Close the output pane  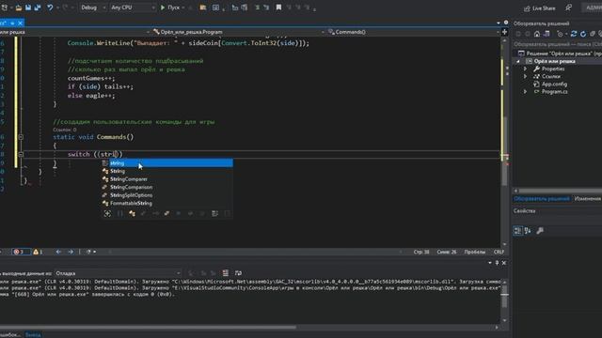click(x=504, y=263)
